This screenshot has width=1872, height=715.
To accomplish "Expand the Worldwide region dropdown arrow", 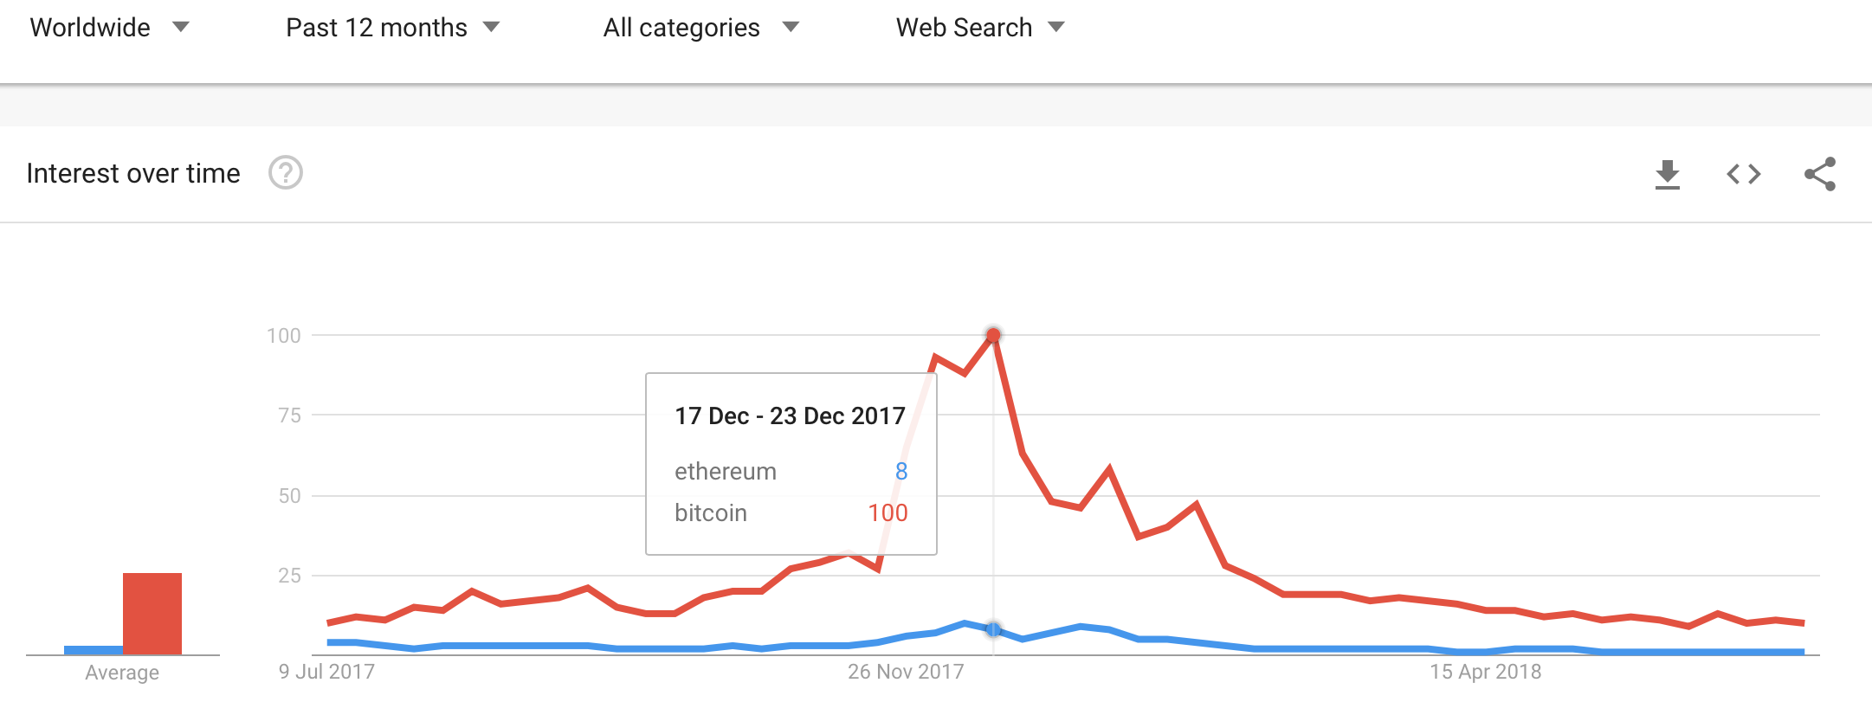I will coord(180,27).
